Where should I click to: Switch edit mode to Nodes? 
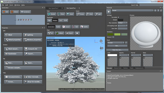pos(58,27)
